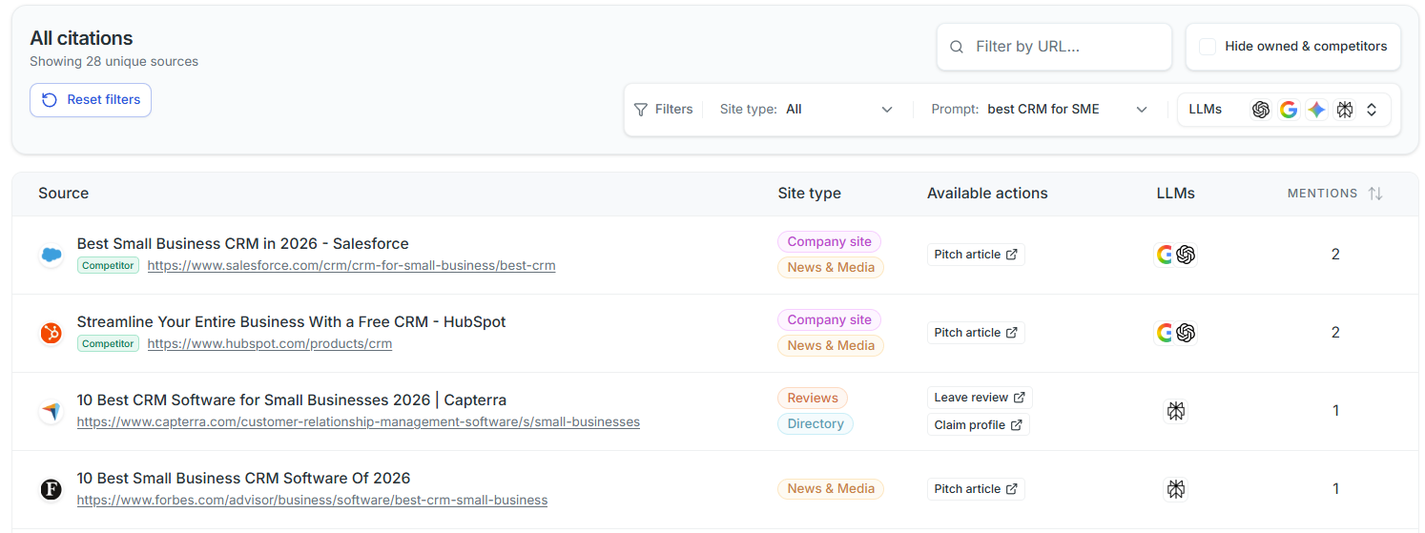This screenshot has width=1425, height=533.
Task: Click the Source column header
Action: 64,194
